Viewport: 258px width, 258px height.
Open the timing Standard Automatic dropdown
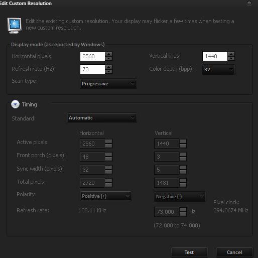(102, 118)
